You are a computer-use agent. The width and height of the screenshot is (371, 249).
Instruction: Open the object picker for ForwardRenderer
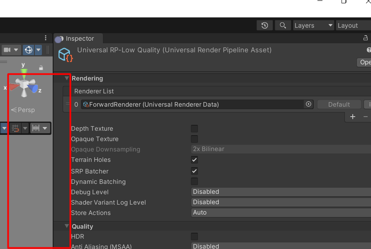(x=308, y=104)
